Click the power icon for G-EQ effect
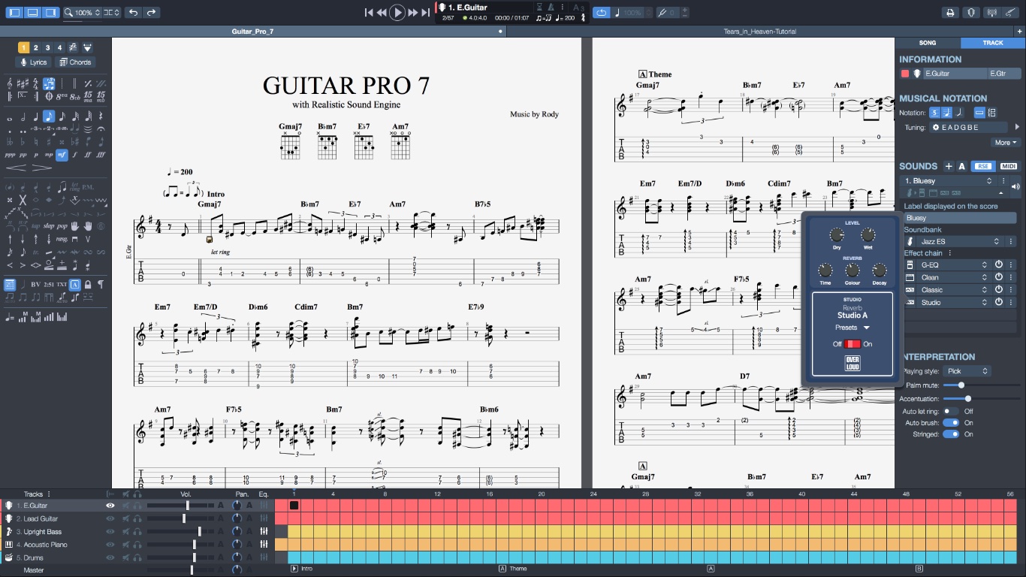1026x577 pixels. pos(999,265)
